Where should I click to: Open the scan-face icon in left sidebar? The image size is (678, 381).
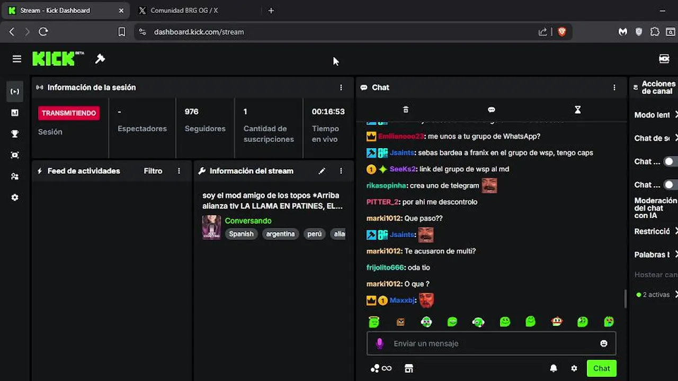[x=15, y=155]
